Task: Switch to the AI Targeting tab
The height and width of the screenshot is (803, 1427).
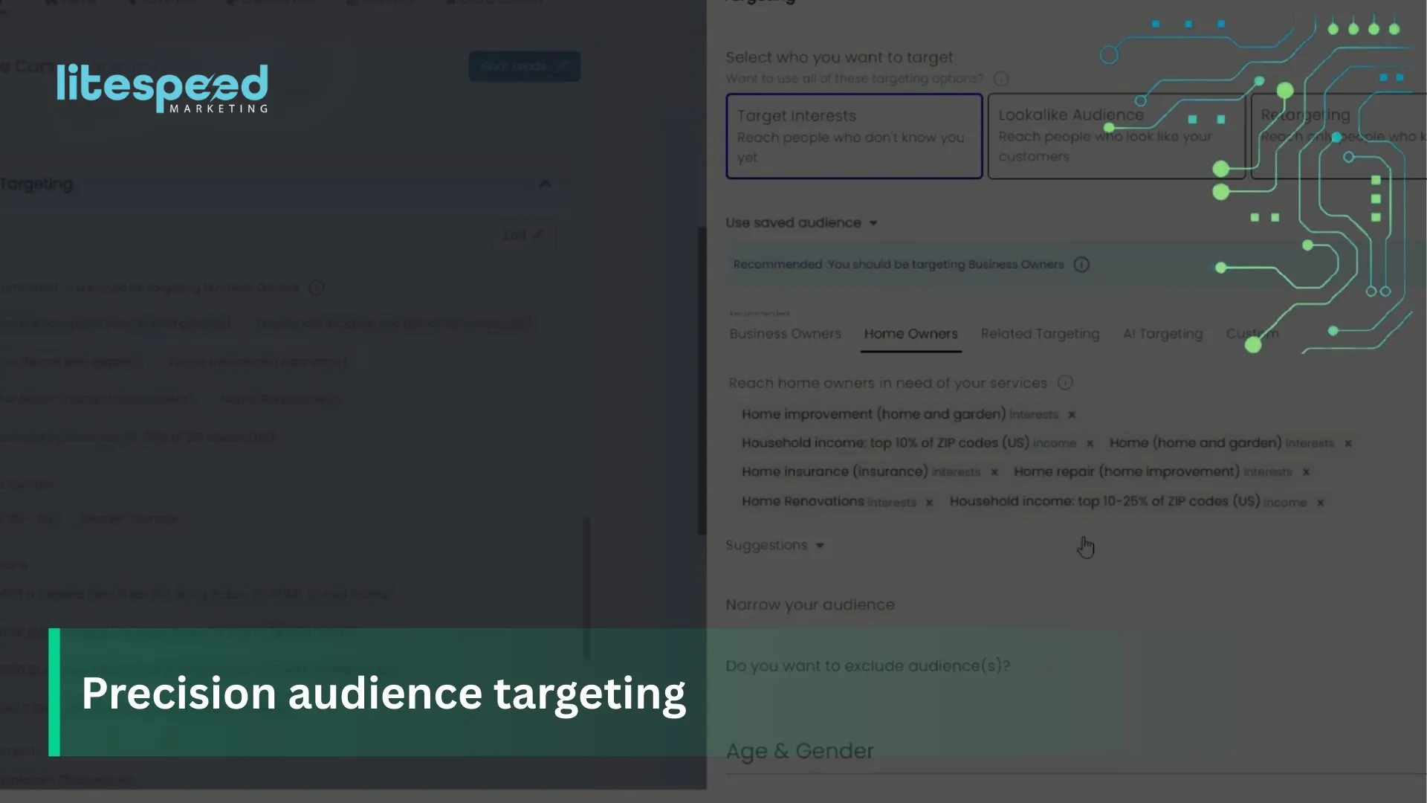Action: click(x=1162, y=335)
